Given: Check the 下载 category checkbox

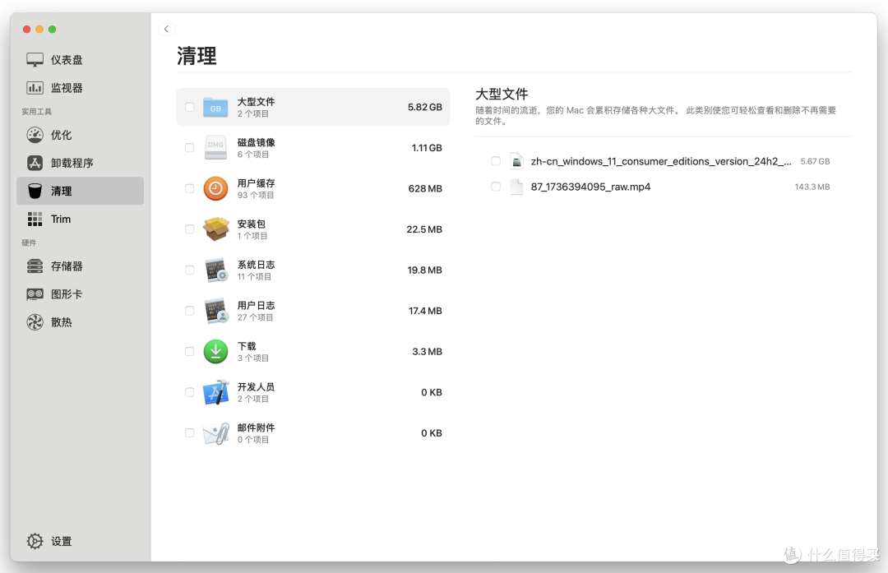Looking at the screenshot, I should [190, 352].
